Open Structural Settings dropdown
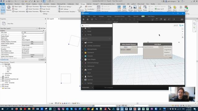 65,6
